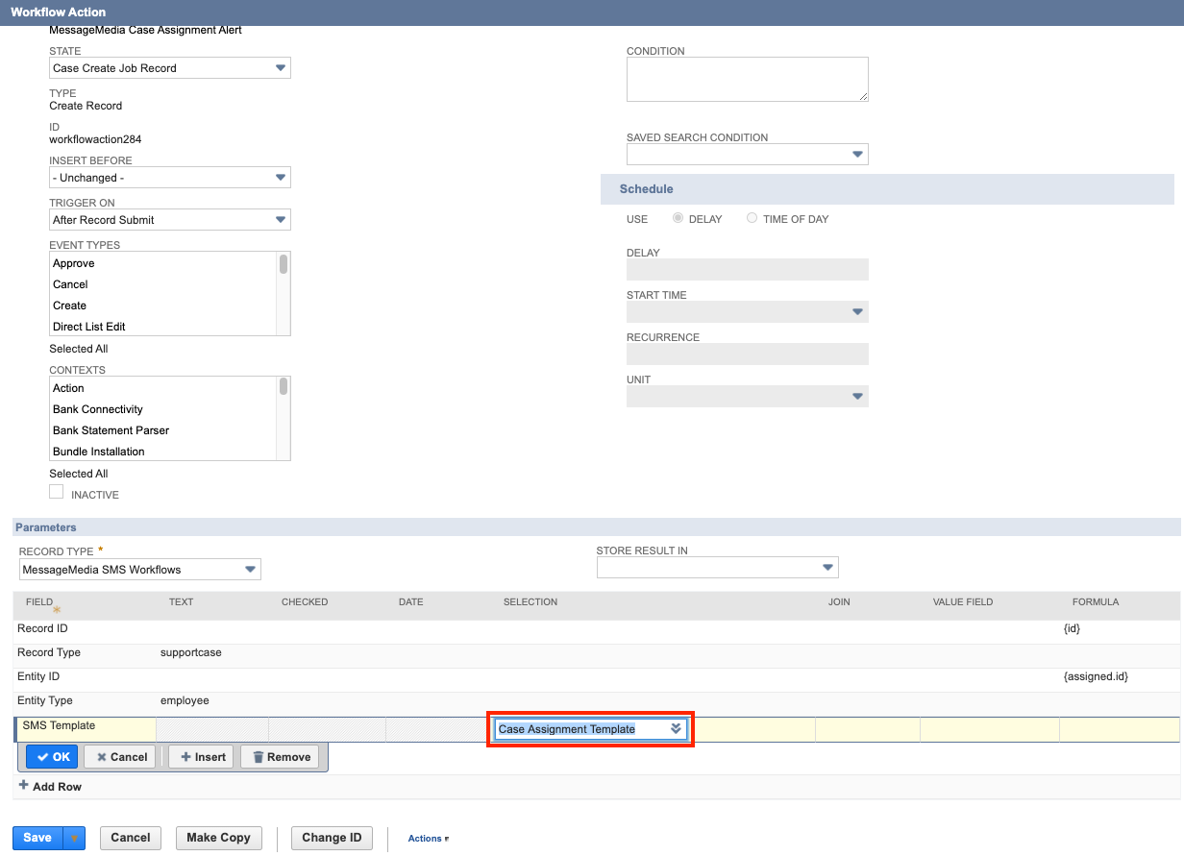This screenshot has height=856, width=1184.
Task: Click Change ID
Action: (x=332, y=838)
